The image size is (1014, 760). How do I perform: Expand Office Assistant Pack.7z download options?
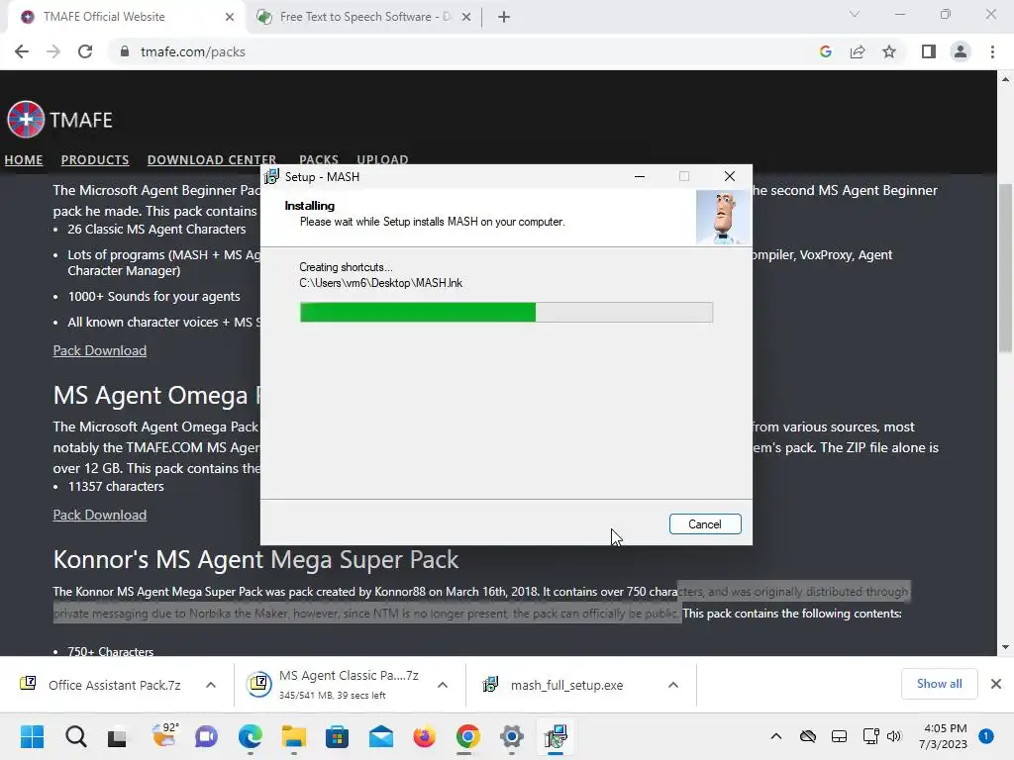click(x=211, y=685)
